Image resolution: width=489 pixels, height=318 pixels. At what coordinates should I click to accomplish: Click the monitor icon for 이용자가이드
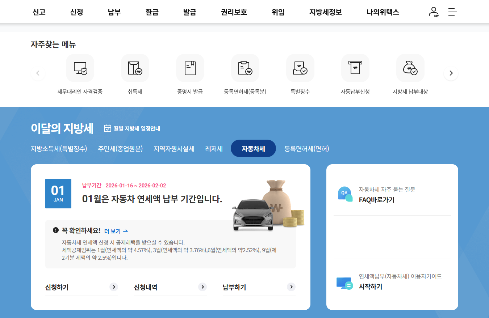344,283
